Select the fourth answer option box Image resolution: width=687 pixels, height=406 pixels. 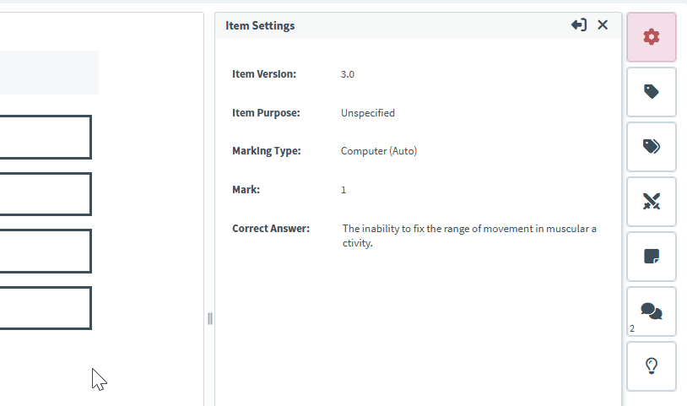[45, 308]
